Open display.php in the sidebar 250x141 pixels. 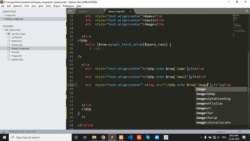pyautogui.click(x=17, y=45)
